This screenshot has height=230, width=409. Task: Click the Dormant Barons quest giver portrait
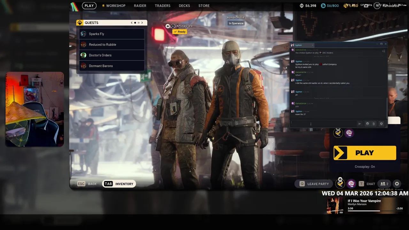[83, 66]
